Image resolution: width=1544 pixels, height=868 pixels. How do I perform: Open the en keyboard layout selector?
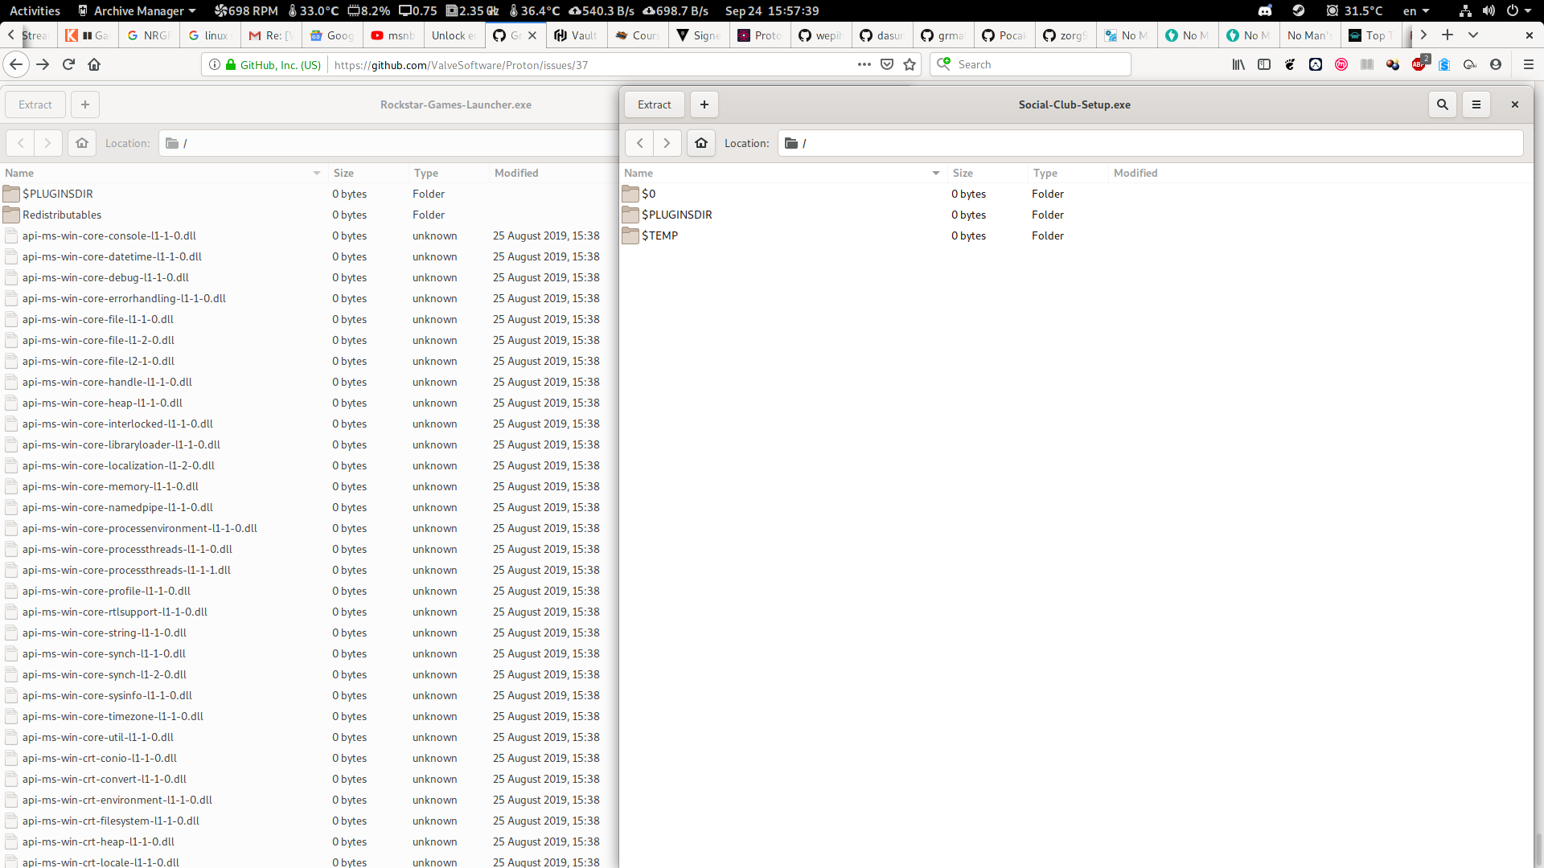point(1416,10)
